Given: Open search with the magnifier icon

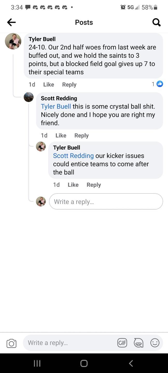Looking at the screenshot, I should (x=156, y=23).
